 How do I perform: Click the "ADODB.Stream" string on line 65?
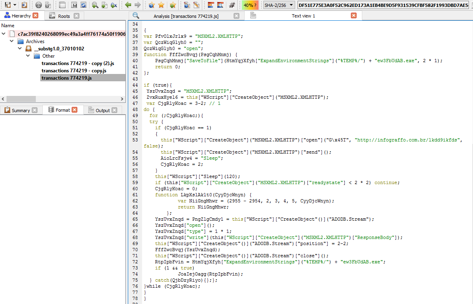(349, 219)
